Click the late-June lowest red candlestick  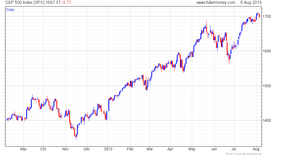point(229,60)
